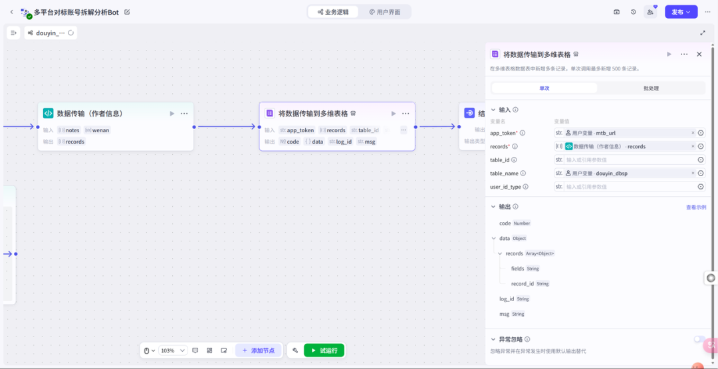718x369 pixels.
Task: Focus the user_id_type input field
Action: [630, 187]
